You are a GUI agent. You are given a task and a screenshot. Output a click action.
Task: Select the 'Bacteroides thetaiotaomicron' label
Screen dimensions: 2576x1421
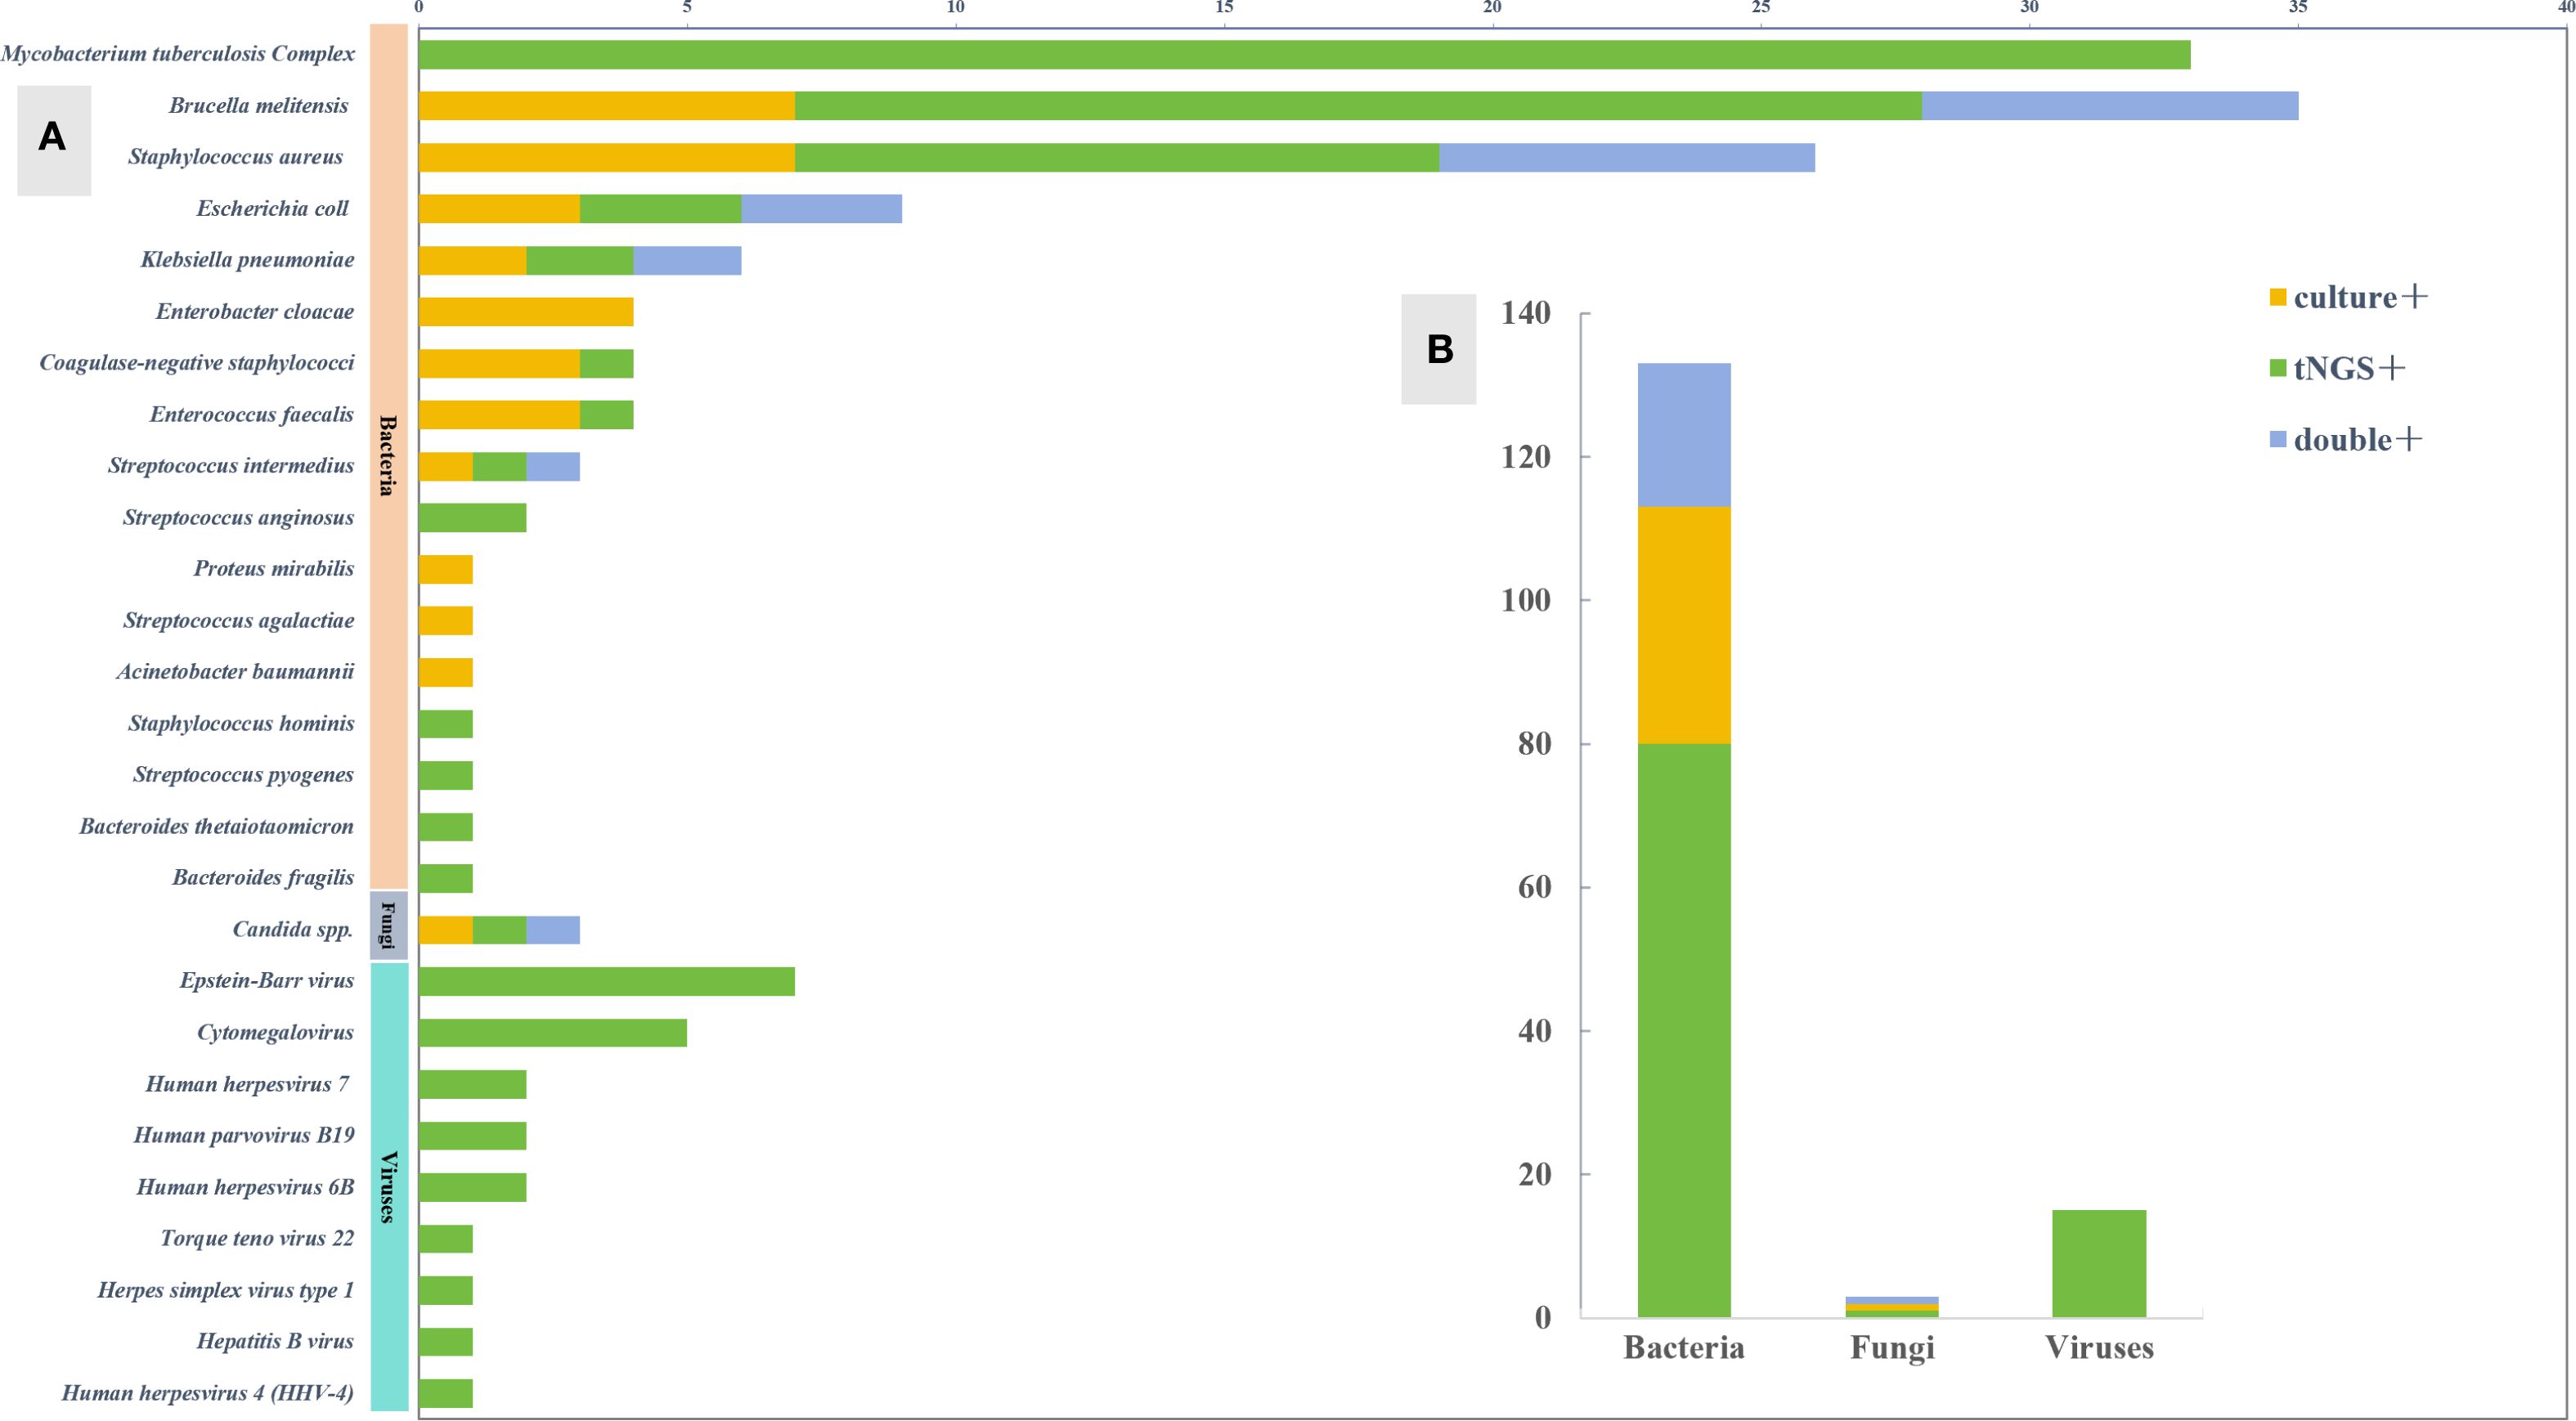217,827
